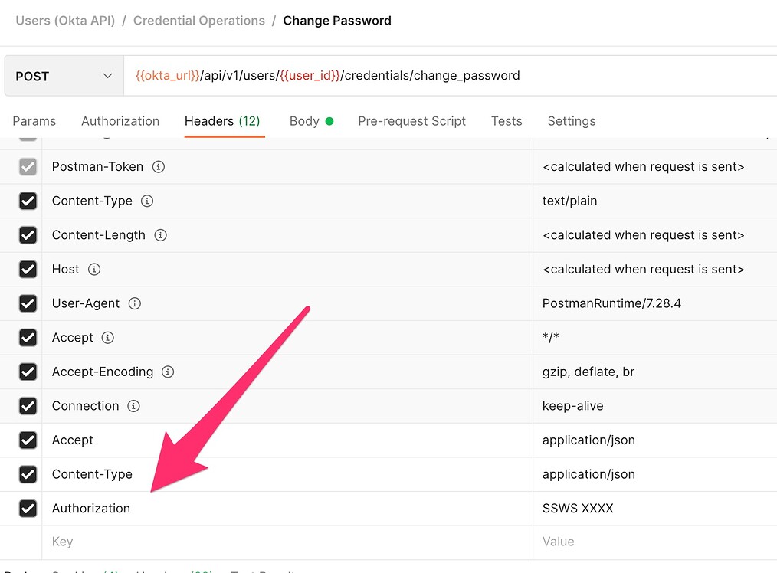Uncheck the Accept-Encoding header checkbox
The image size is (777, 573).
pyautogui.click(x=28, y=372)
